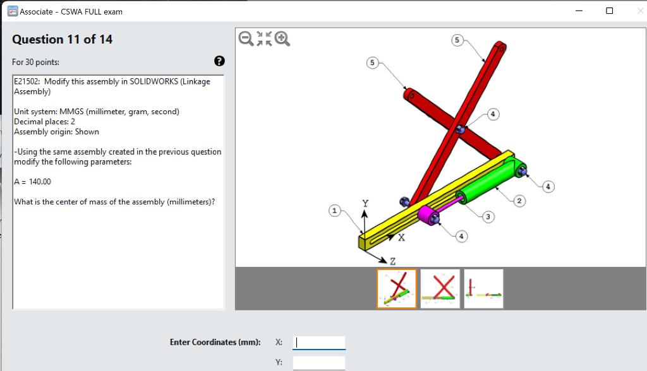
Task: Click 'Assembly origin: Shown' text
Action: click(56, 132)
